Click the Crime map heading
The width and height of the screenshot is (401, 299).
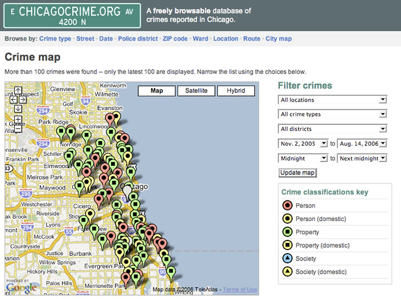33,57
